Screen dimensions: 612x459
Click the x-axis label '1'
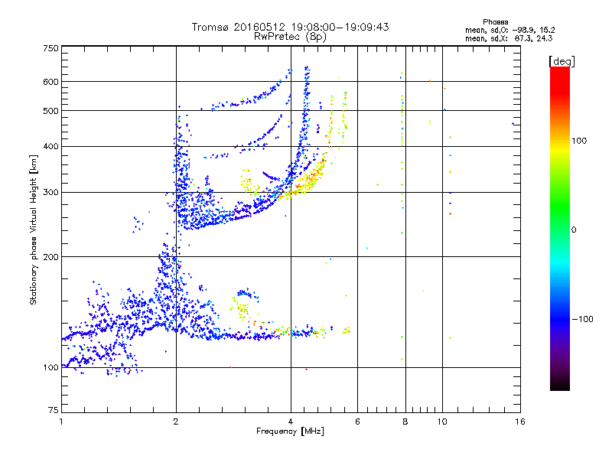[x=61, y=422]
